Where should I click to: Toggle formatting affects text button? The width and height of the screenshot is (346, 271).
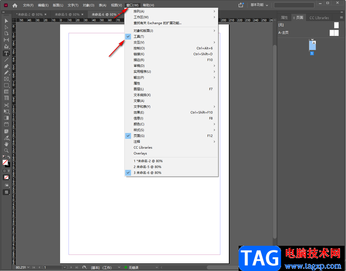9,171
